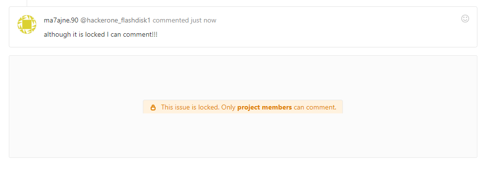Click the vertical timeline line above the avatar
496x196 pixels.
click(x=27, y=3)
